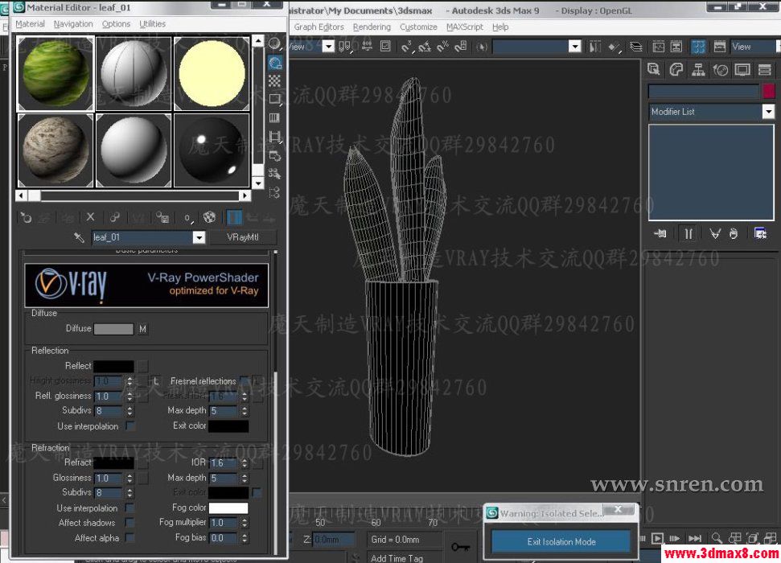Open the render preset dropdown in main toolbar
The width and height of the screenshot is (781, 563).
point(574,47)
